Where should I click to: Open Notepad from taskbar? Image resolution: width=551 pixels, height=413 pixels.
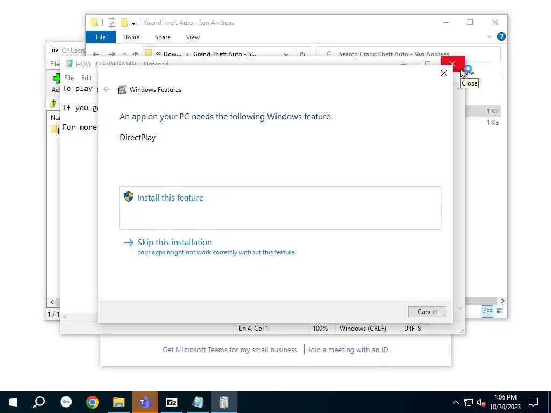(x=198, y=402)
